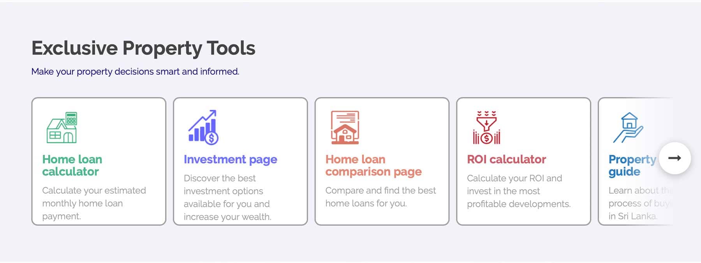Click the 'Exclusive Property Tools' heading
This screenshot has height=263, width=701.
[x=143, y=48]
